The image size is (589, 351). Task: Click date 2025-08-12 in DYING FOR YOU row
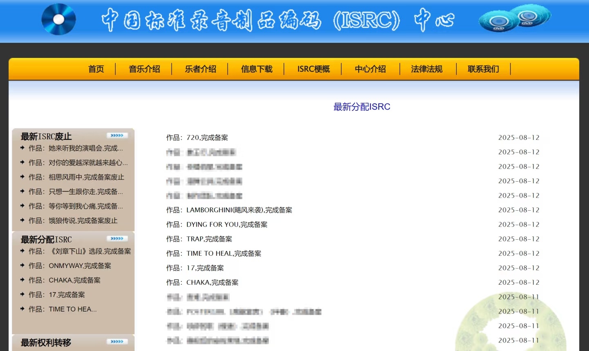pos(519,225)
